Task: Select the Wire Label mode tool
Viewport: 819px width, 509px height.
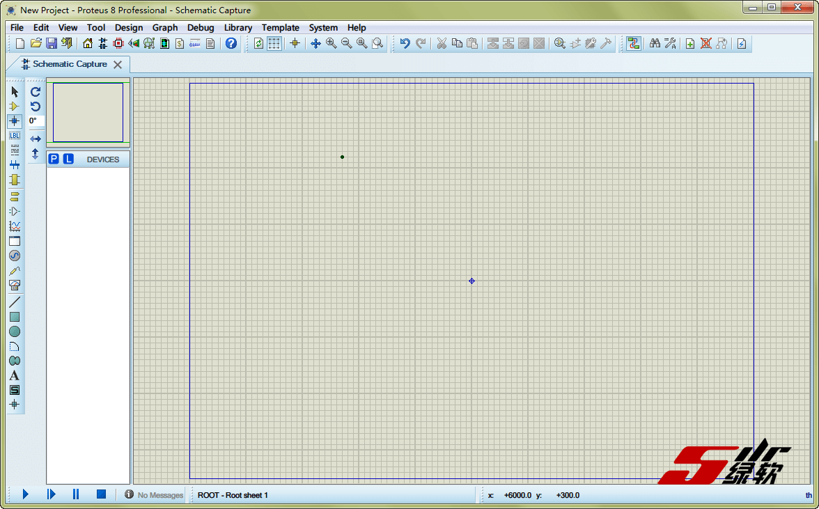Action: point(15,136)
